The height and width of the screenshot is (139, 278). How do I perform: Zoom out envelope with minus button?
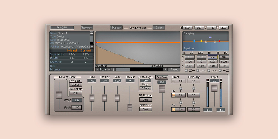pyautogui.click(x=97, y=69)
